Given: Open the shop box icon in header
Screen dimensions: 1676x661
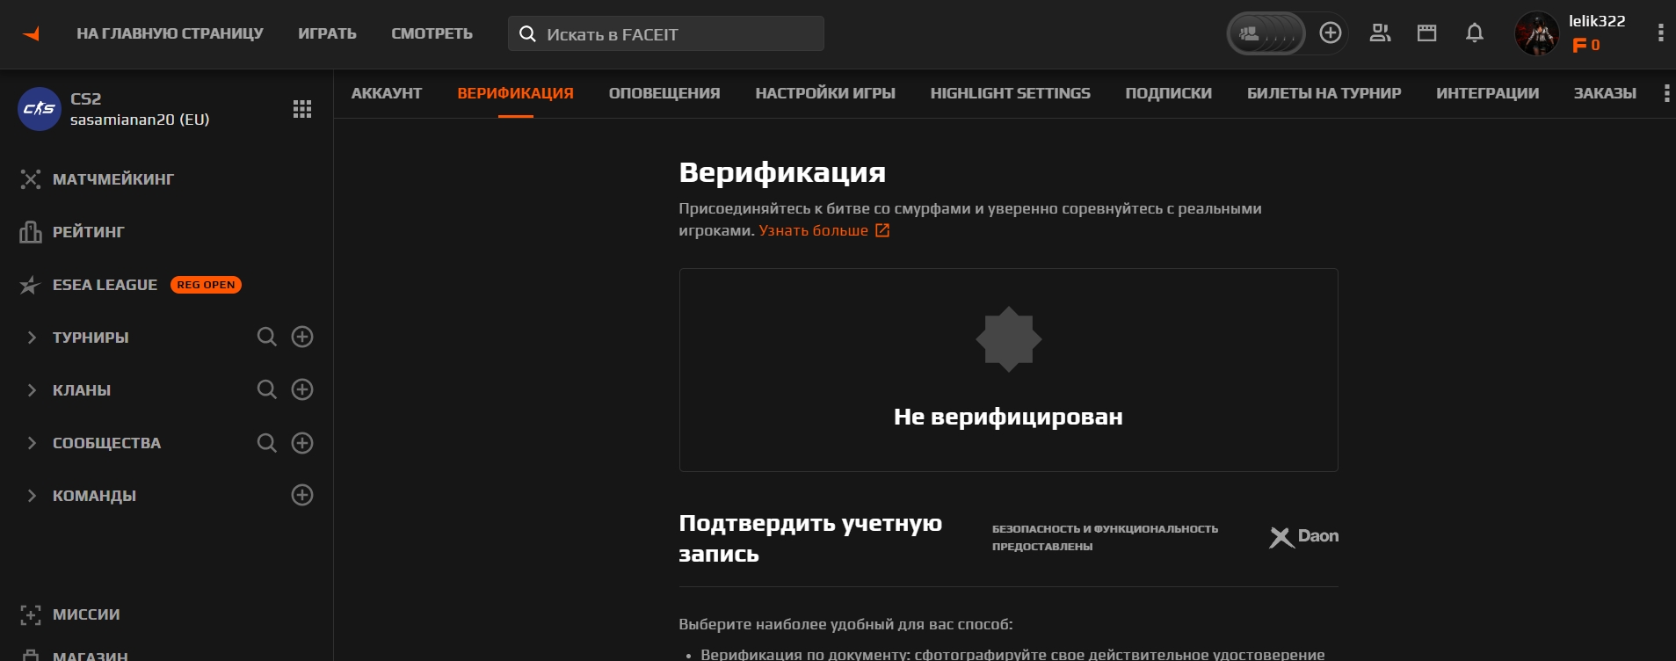Looking at the screenshot, I should [1427, 33].
